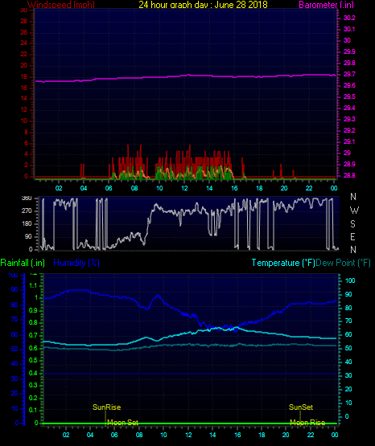Click the SunSet marker label
Image resolution: width=375 pixels, height=446 pixels.
coord(301,407)
